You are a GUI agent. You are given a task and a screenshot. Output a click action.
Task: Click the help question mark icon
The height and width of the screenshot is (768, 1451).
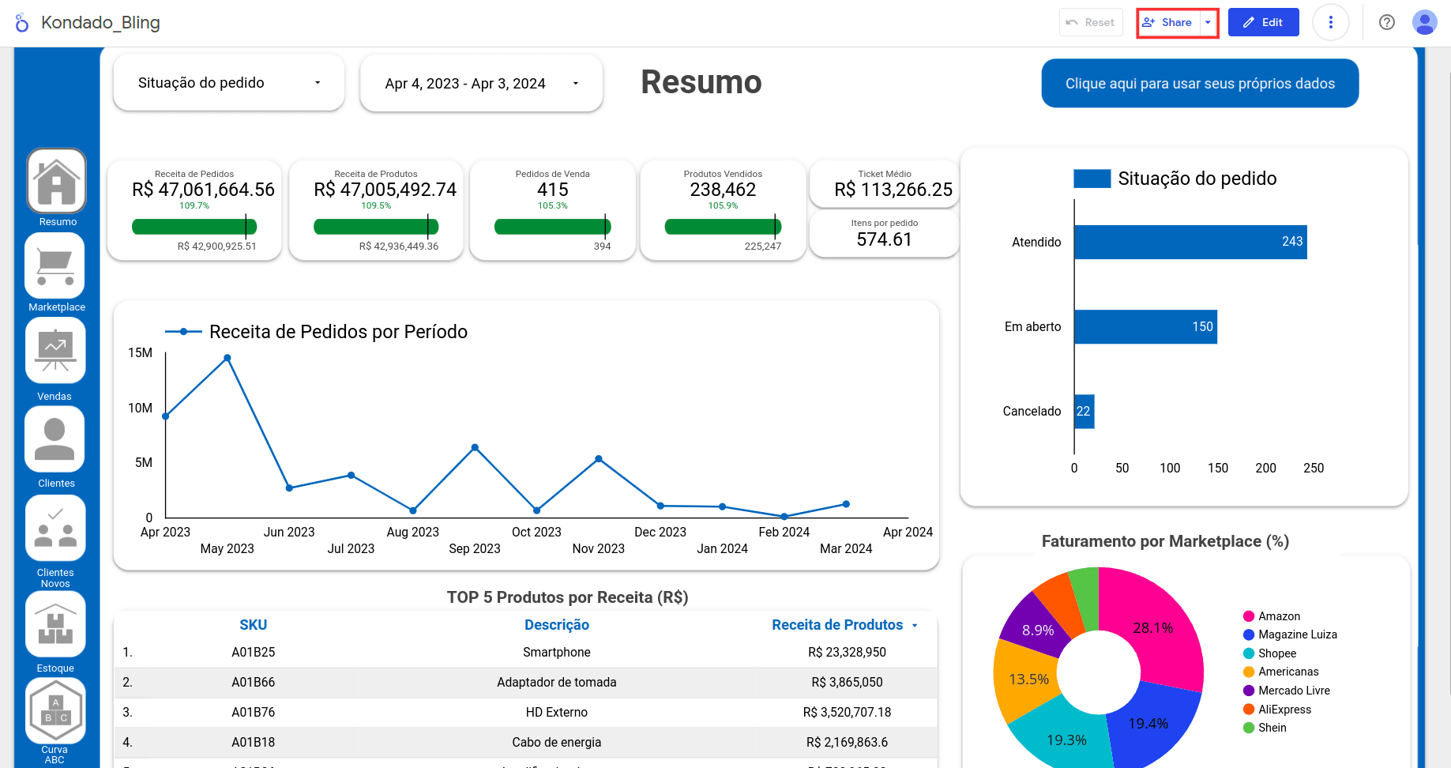tap(1386, 22)
